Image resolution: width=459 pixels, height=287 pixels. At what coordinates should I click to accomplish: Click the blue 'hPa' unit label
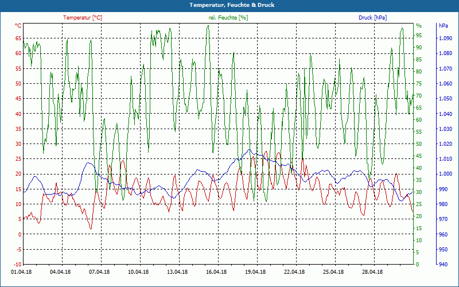point(444,25)
